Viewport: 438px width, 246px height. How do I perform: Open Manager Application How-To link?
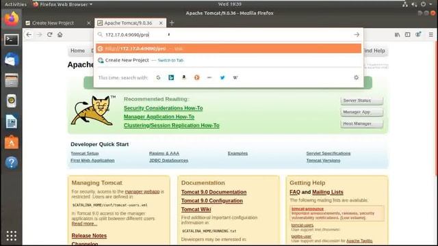[x=159, y=117]
